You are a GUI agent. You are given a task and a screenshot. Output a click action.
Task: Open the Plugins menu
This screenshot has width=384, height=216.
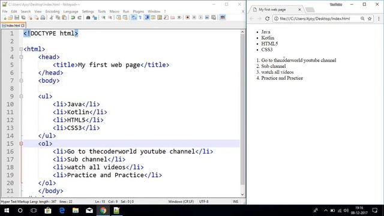pos(139,11)
